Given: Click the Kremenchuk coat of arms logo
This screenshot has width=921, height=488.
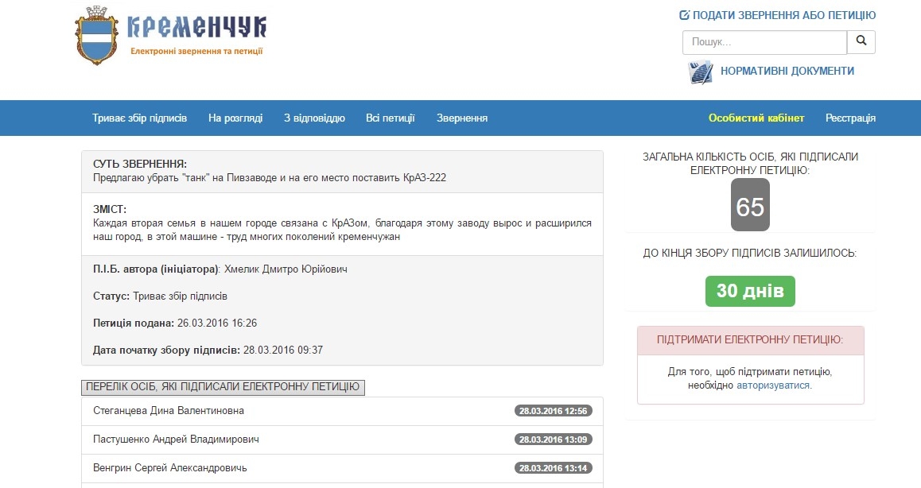Looking at the screenshot, I should pyautogui.click(x=95, y=36).
